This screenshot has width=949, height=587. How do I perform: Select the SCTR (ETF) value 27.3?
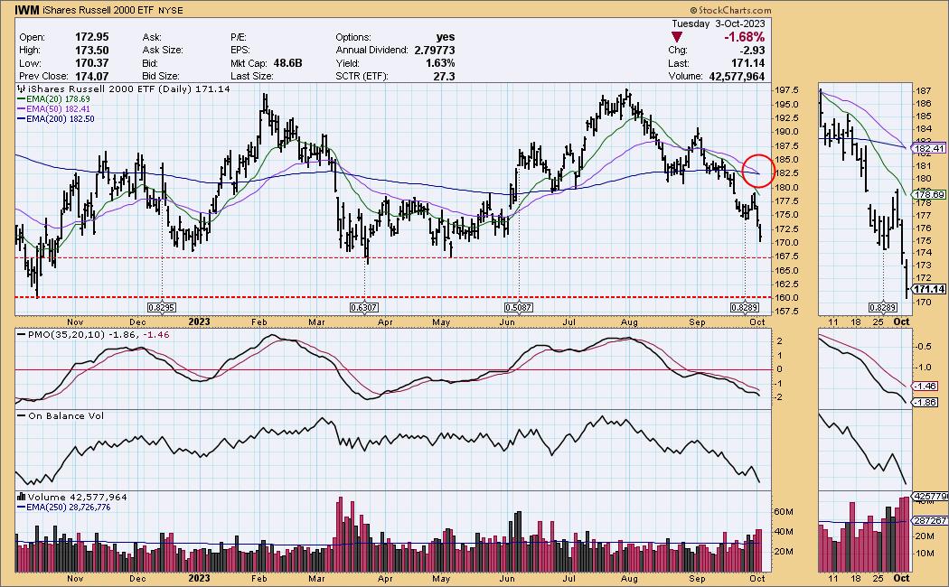(445, 76)
